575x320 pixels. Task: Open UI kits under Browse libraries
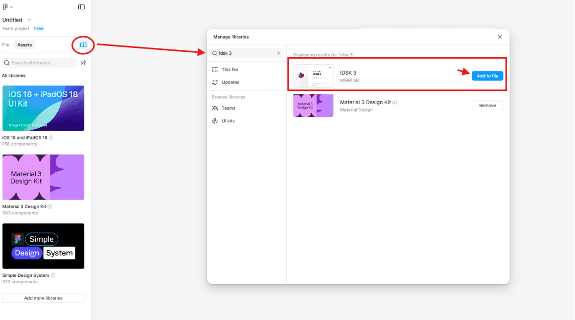pos(228,121)
